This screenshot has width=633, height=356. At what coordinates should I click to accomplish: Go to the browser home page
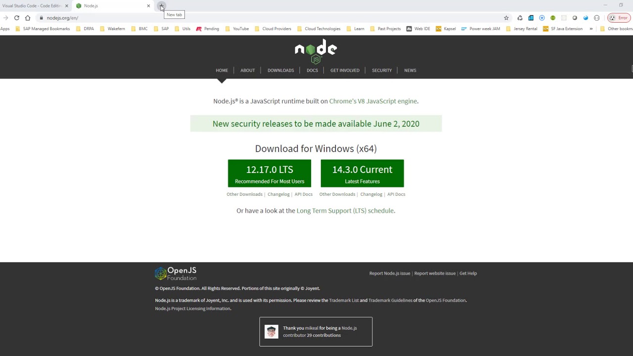click(28, 18)
